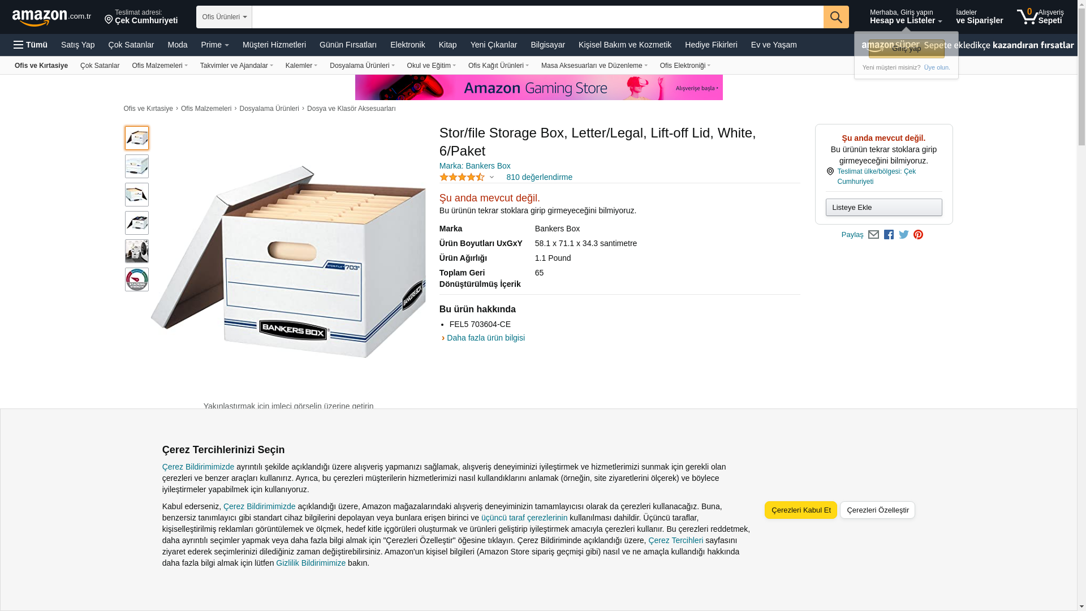The width and height of the screenshot is (1086, 611).
Task: Go to Amazon.com.tr home logo
Action: click(51, 18)
